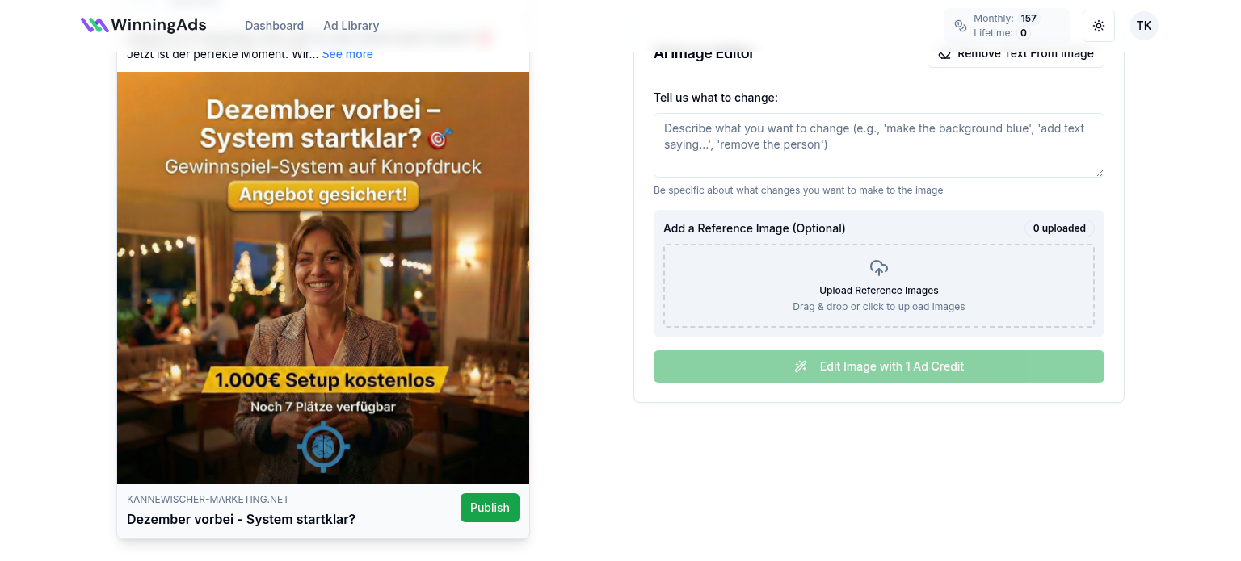Click the textarea resize handle corner
Image resolution: width=1241 pixels, height=561 pixels.
(x=1099, y=172)
